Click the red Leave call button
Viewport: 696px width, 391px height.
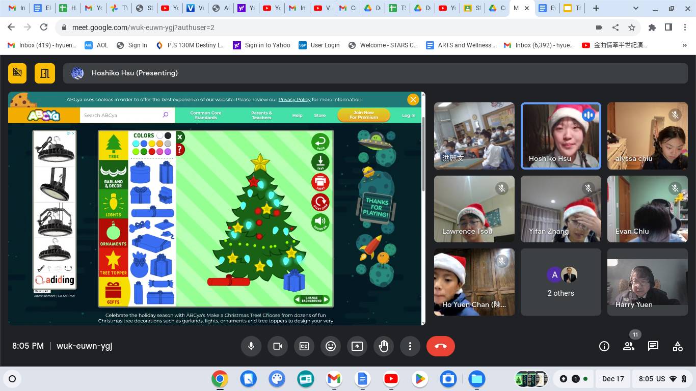[440, 346]
